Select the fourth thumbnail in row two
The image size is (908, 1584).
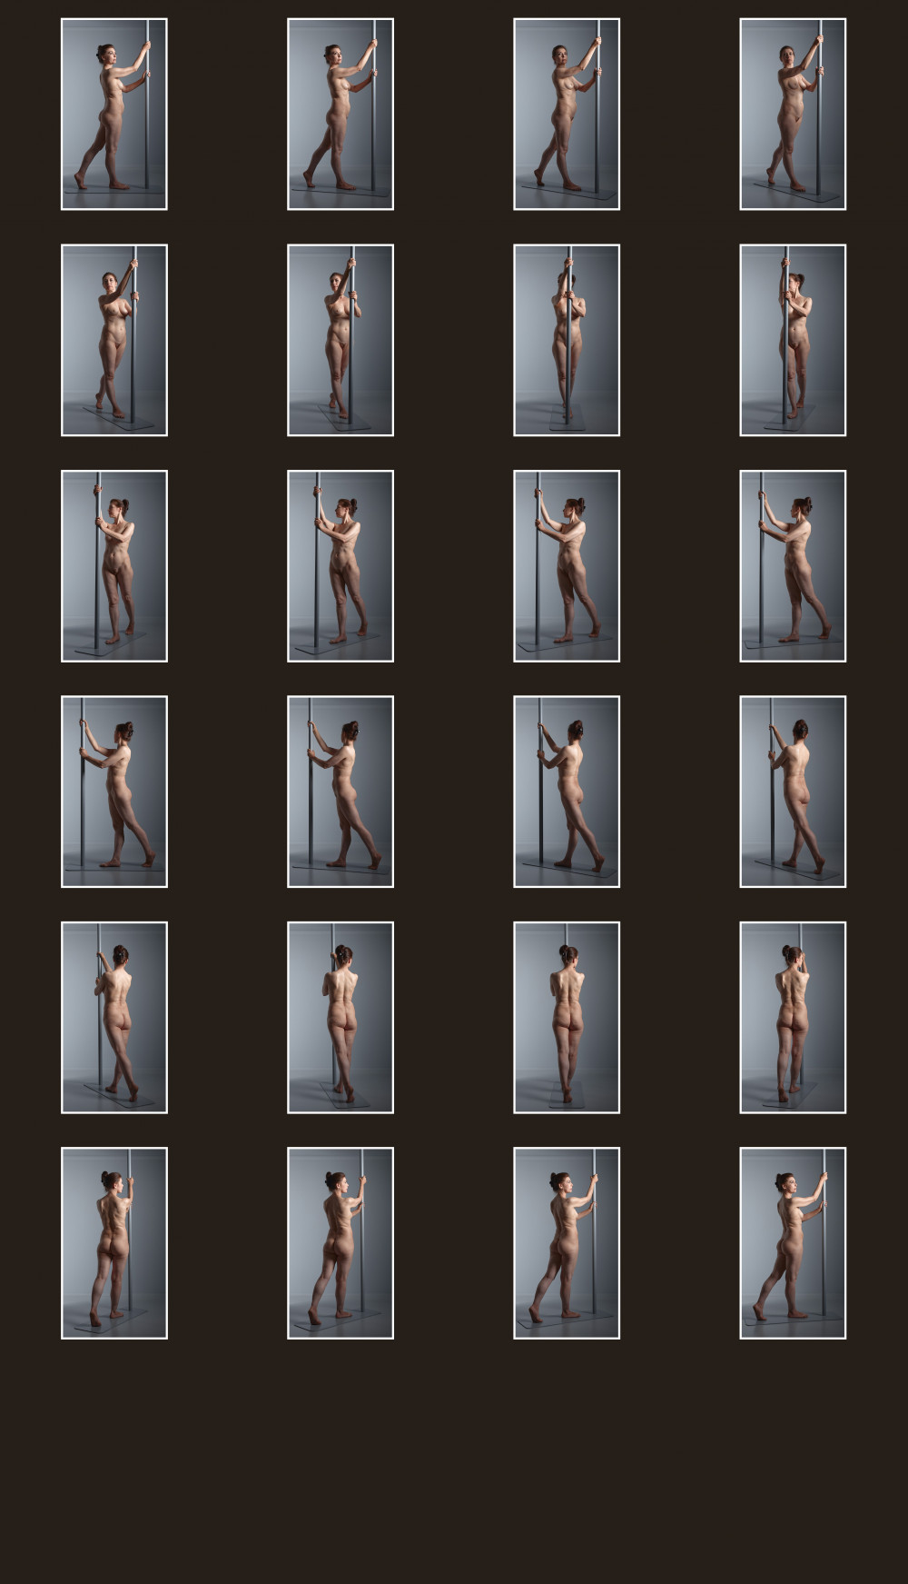(x=793, y=340)
